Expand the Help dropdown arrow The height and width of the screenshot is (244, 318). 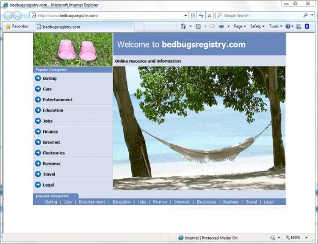292,26
